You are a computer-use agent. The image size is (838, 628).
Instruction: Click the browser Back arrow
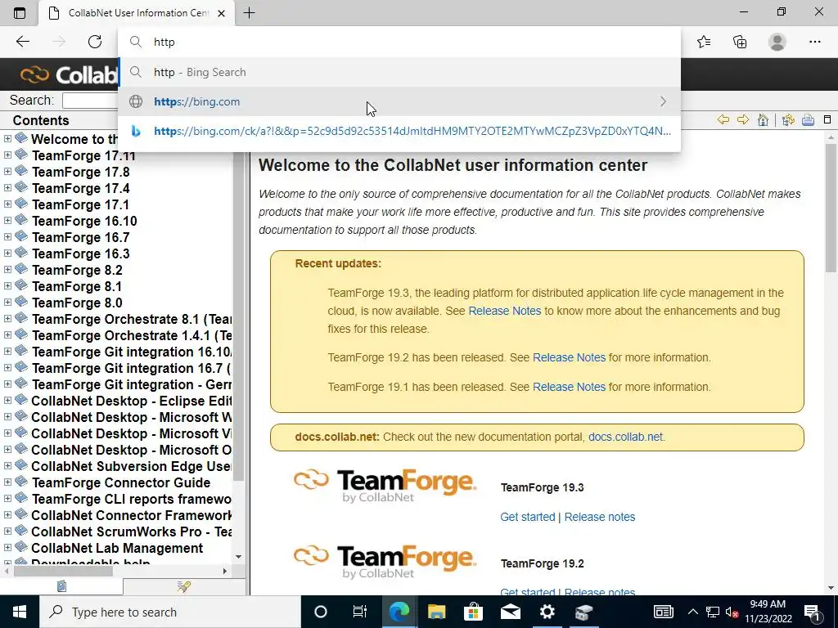[x=22, y=42]
